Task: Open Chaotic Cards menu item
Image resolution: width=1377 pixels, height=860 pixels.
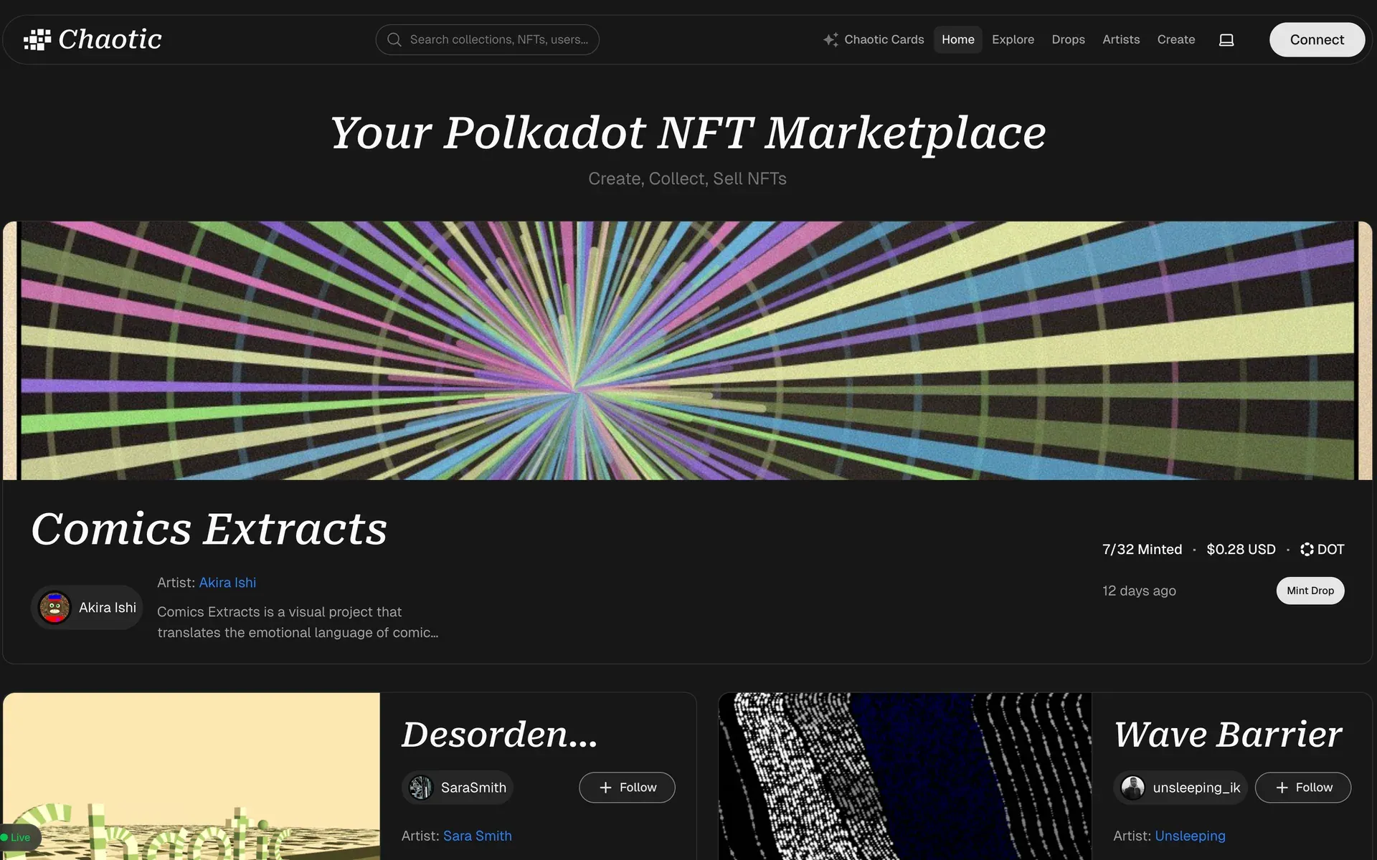Action: (874, 39)
